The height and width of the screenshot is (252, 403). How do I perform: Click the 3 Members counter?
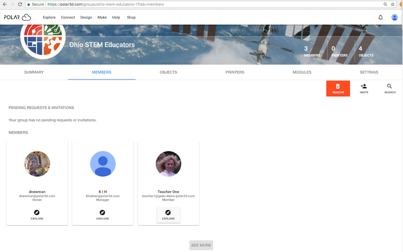click(312, 51)
